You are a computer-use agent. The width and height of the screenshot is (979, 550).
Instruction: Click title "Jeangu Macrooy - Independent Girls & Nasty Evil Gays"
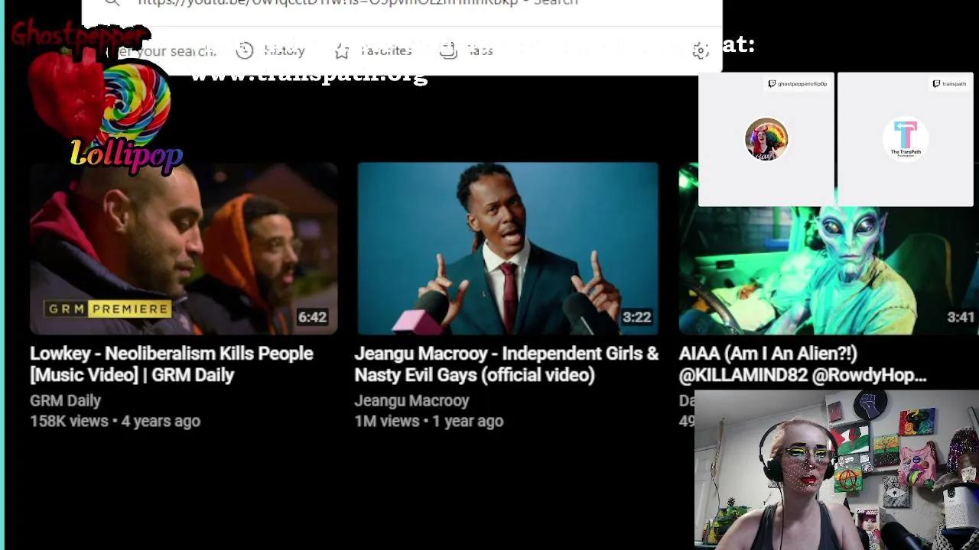pos(506,364)
